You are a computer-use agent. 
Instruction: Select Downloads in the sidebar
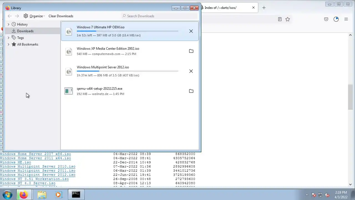click(x=25, y=31)
